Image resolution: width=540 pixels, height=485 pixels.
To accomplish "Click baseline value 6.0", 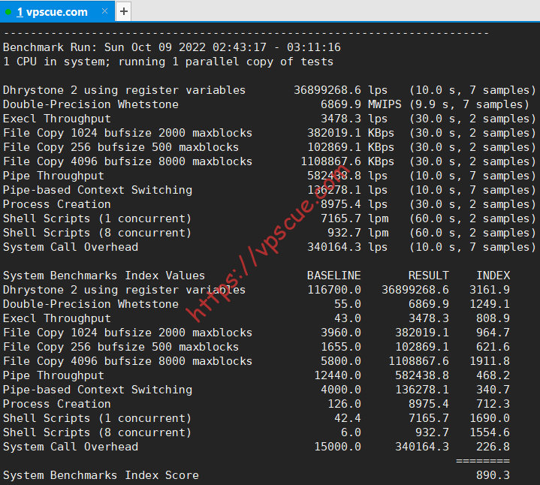I will click(x=351, y=432).
